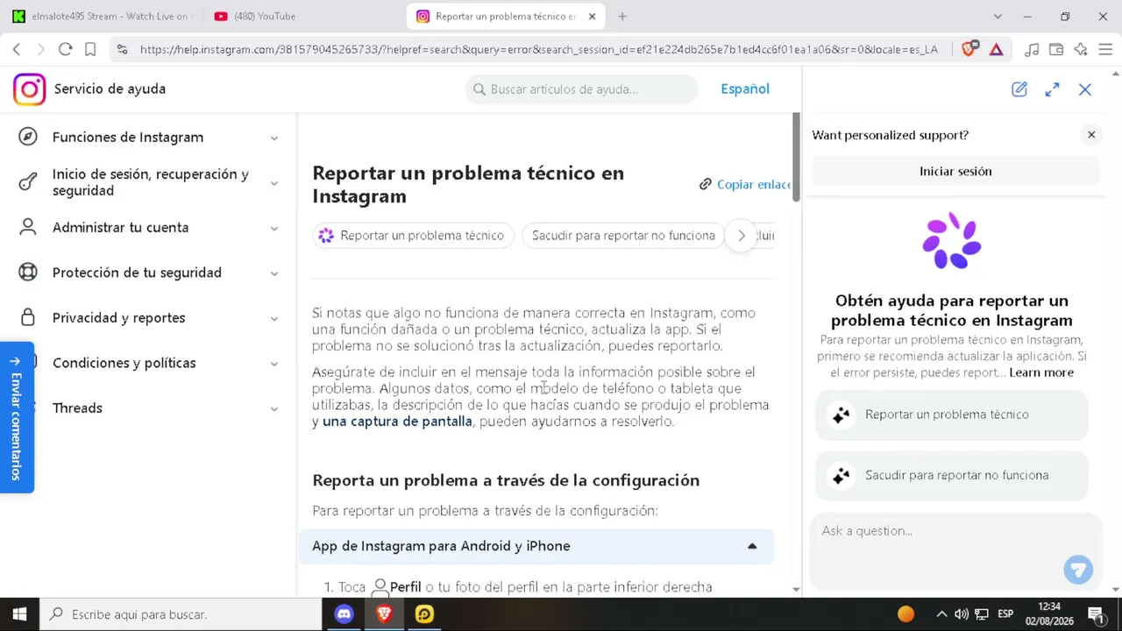The image size is (1122, 631).
Task: Click the Windows taskbar search box
Action: (181, 614)
